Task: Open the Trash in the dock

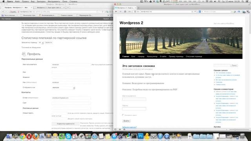Action: (242, 136)
